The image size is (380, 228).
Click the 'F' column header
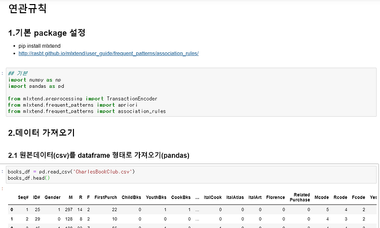(x=89, y=198)
